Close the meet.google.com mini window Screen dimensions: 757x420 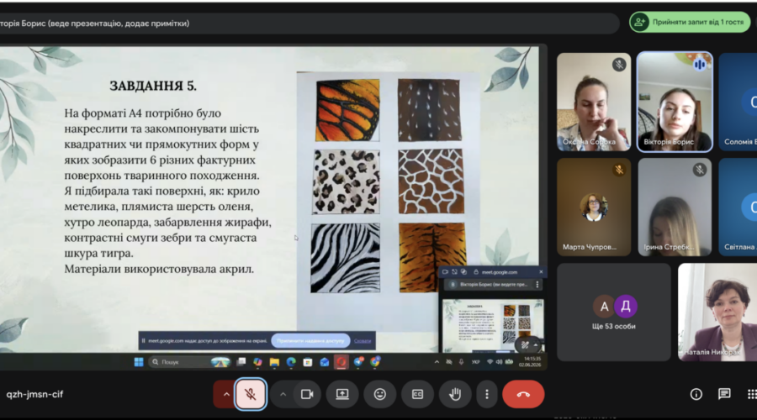tap(541, 272)
